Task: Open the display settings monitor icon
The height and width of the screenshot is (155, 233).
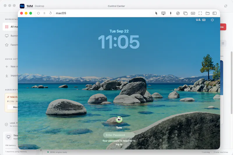Action: 163,13
